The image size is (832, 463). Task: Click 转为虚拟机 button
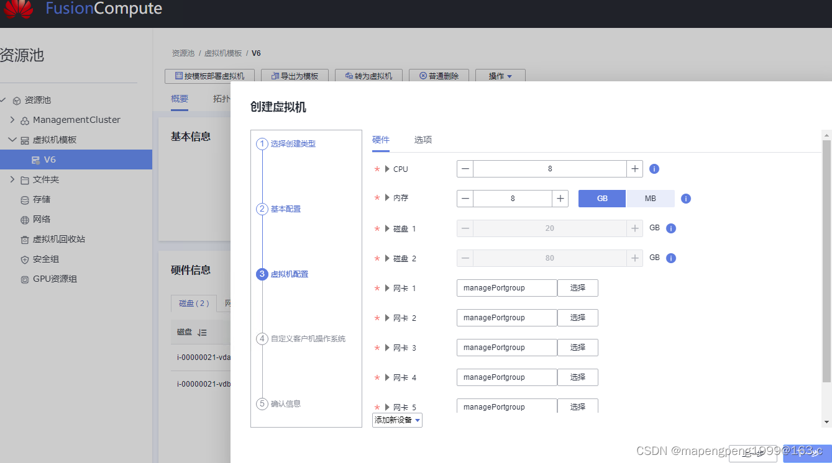coord(368,76)
